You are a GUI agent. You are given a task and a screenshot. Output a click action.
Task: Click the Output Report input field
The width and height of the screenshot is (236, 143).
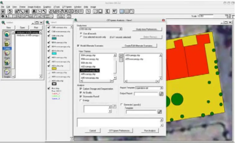(x=146, y=94)
